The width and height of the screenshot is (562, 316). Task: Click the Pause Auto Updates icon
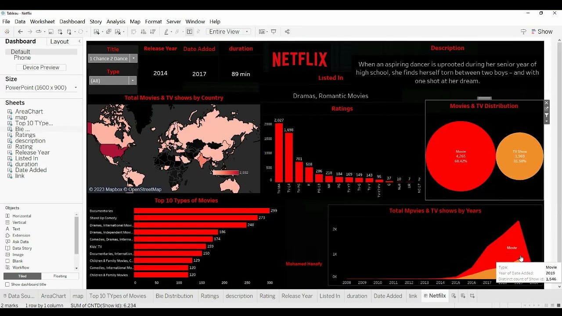tap(69, 32)
